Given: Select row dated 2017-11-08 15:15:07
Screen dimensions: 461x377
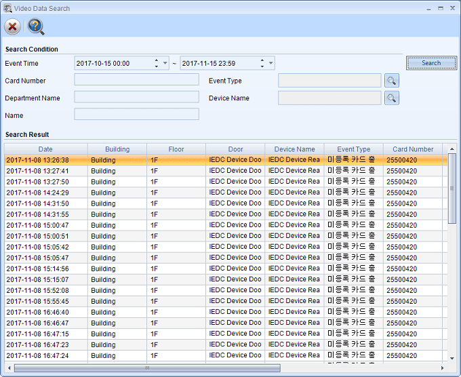Looking at the screenshot, I should (226, 279).
